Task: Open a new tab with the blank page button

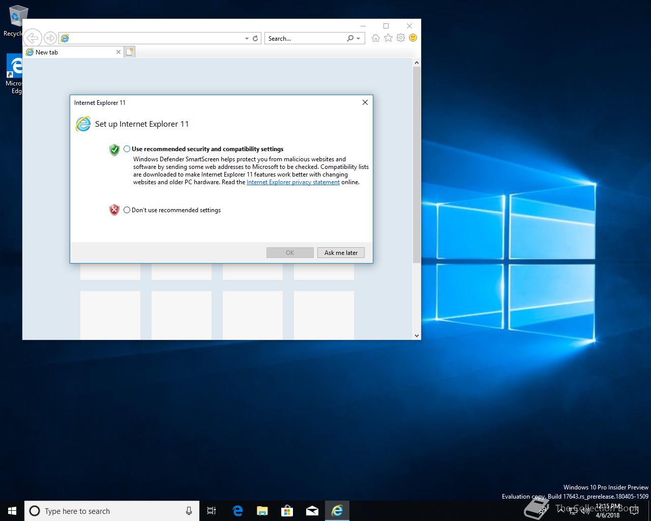Action: (130, 51)
